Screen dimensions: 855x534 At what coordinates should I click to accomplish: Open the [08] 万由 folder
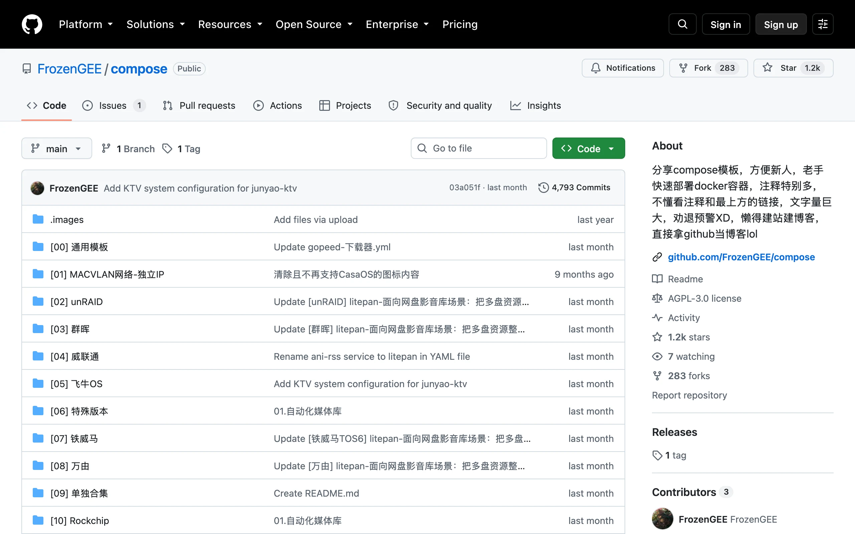click(70, 466)
